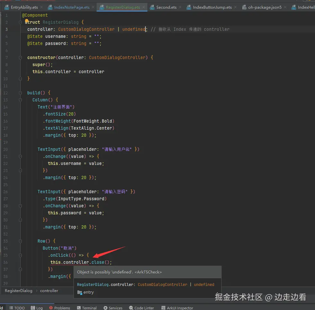
Task: Click the Text("注册界面") line
Action: tap(56, 107)
